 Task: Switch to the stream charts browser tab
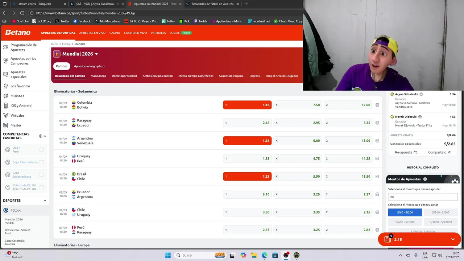pyautogui.click(x=39, y=4)
